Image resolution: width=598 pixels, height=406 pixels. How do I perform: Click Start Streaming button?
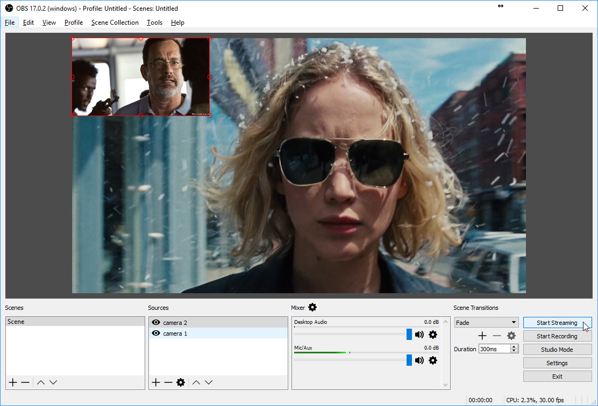[x=557, y=323]
